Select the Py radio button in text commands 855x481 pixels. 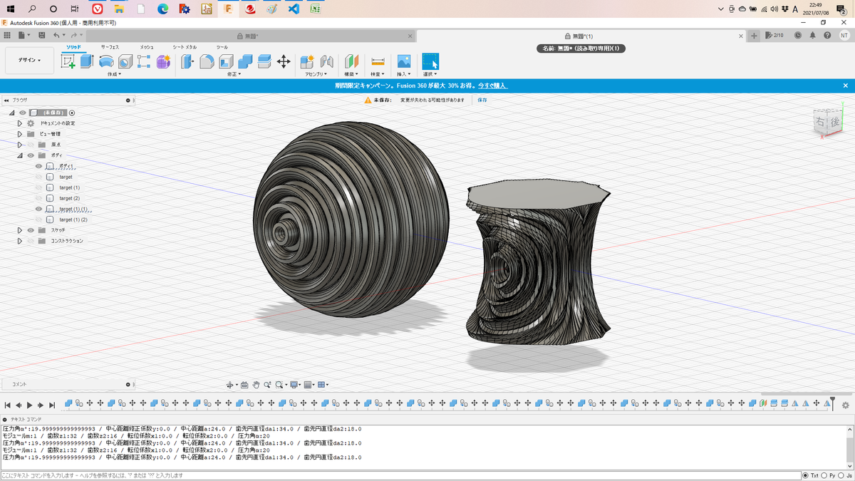click(824, 475)
